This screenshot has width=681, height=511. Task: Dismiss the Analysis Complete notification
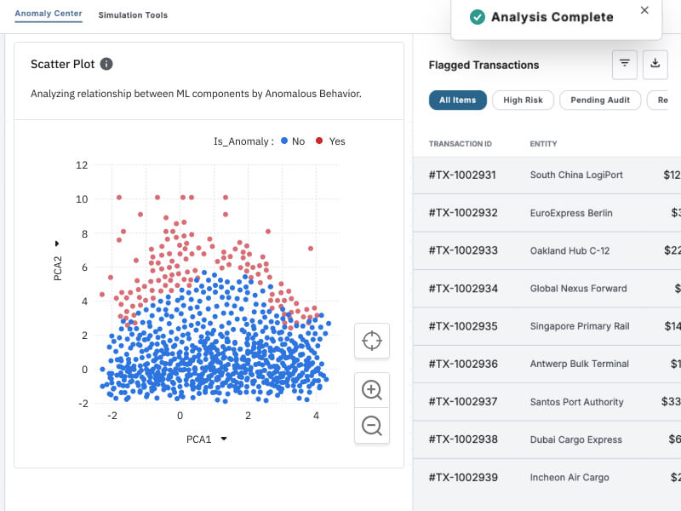[644, 10]
